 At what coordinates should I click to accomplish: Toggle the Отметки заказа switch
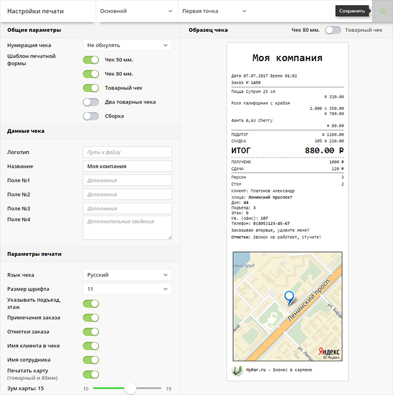[91, 332]
